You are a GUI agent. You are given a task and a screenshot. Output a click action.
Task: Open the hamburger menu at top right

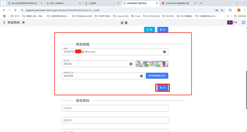243,22
